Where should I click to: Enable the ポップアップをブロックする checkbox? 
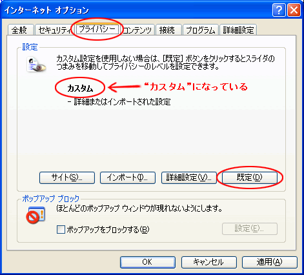click(61, 229)
